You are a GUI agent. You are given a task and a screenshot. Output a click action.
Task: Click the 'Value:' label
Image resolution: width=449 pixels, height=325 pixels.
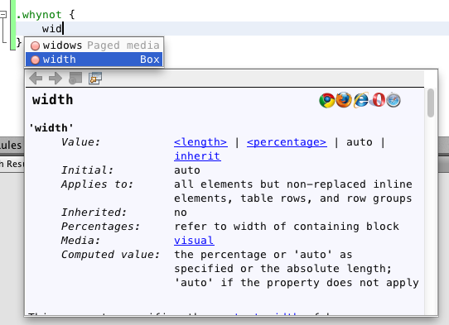tap(80, 142)
